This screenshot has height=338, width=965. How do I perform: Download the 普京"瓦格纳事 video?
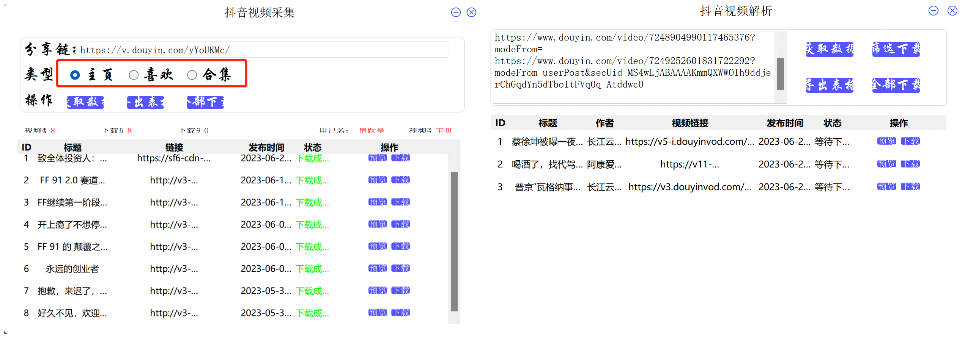coord(910,187)
